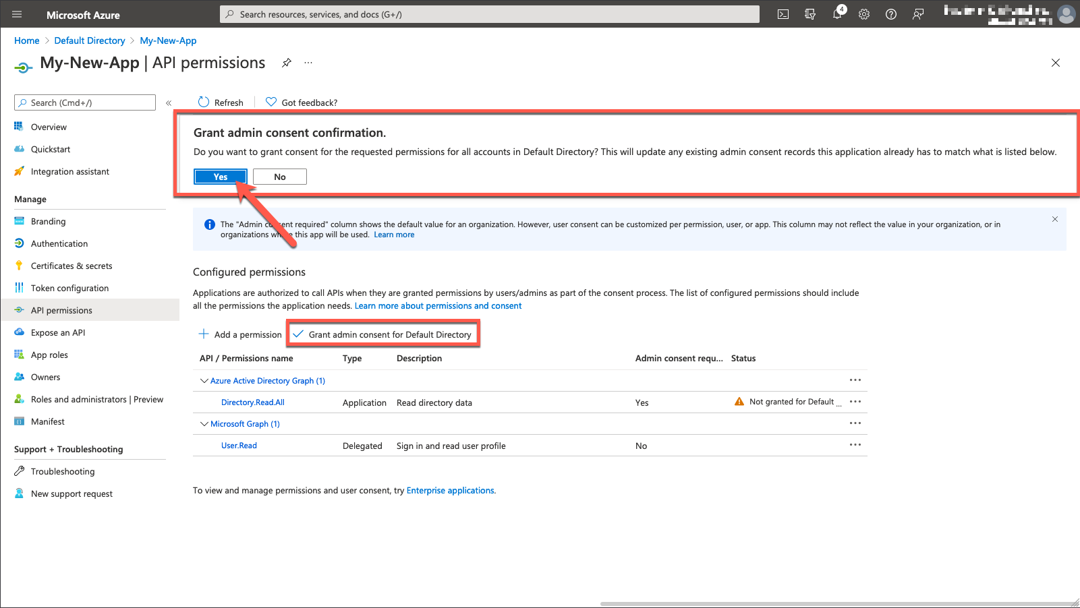Open the Learn more link in the info banner

click(394, 235)
